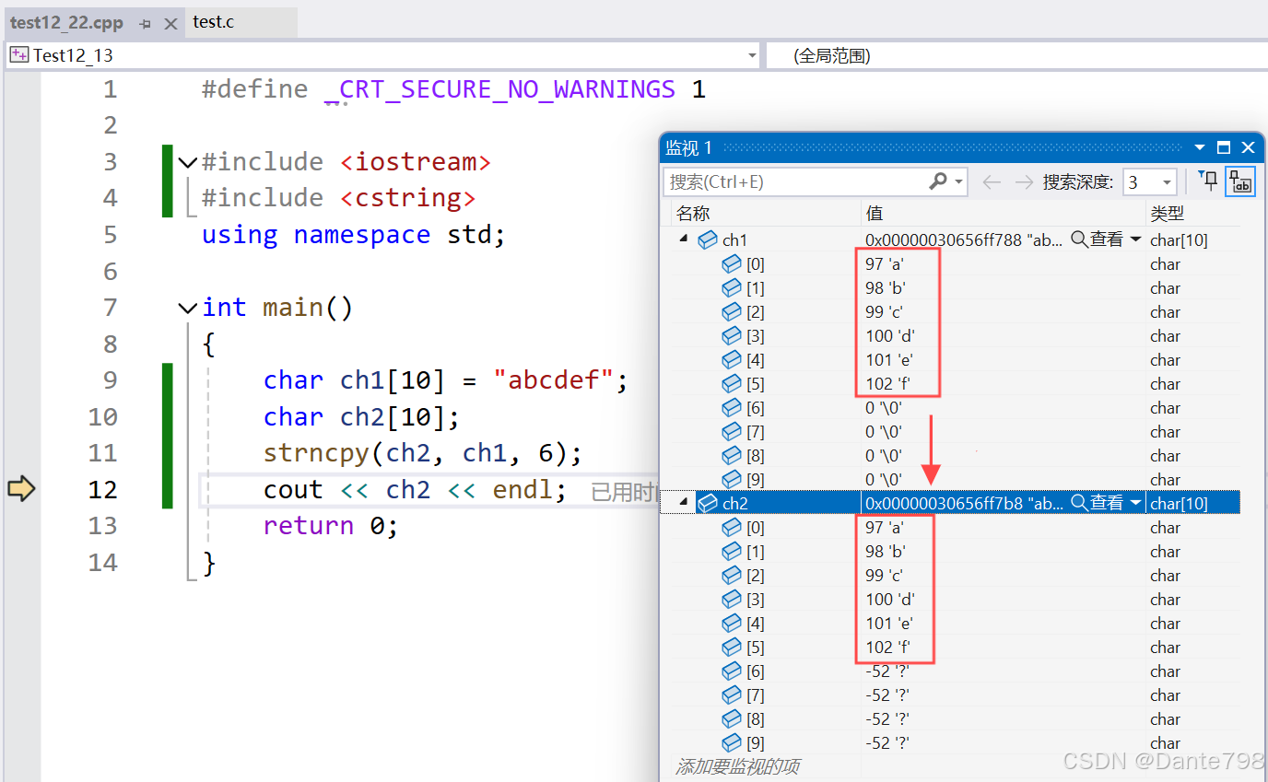1268x782 pixels.
Task: Collapse the main() function at line 7
Action: [187, 308]
